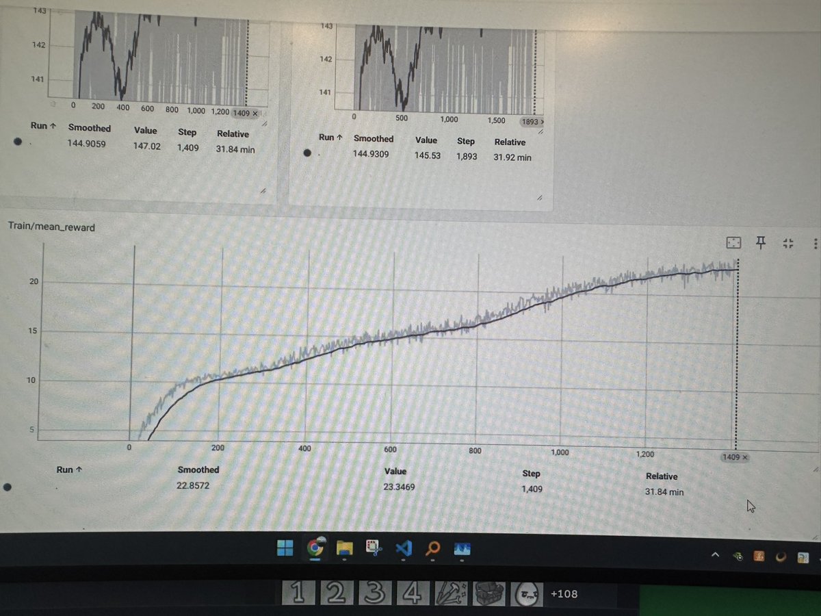821x616 pixels.
Task: Click the orange magnifier app in taskbar
Action: 432,549
